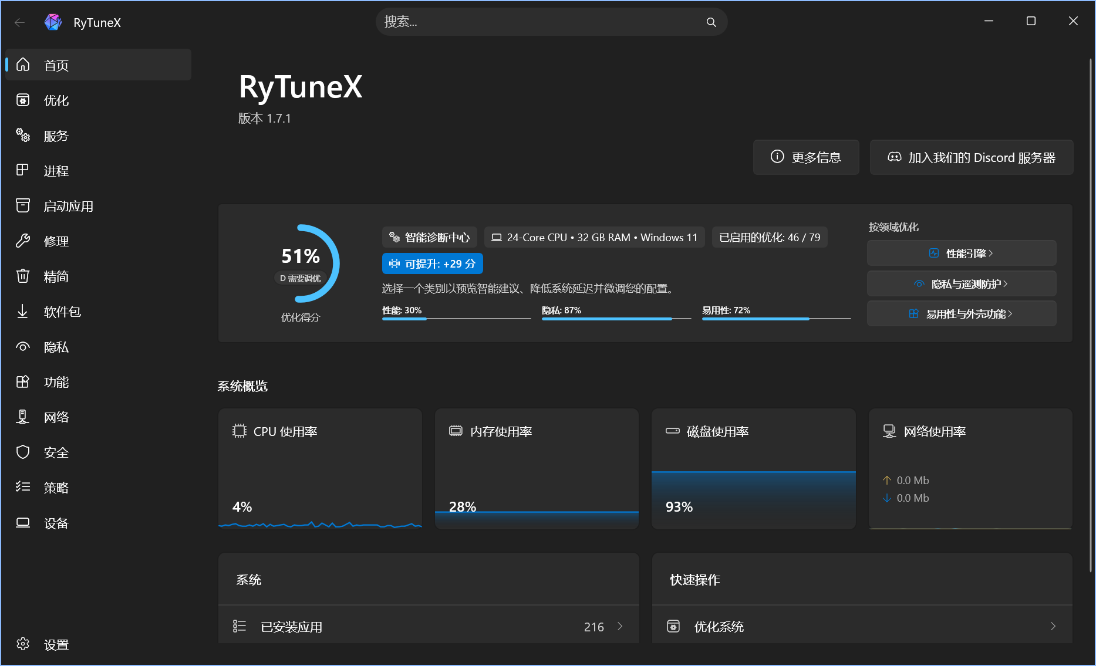The height and width of the screenshot is (666, 1096).
Task: Click the trash icon beside 精简
Action: [x=23, y=276]
